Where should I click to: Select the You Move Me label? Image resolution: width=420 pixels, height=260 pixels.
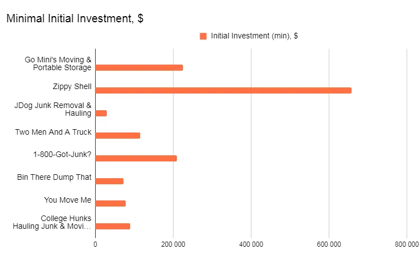68,200
